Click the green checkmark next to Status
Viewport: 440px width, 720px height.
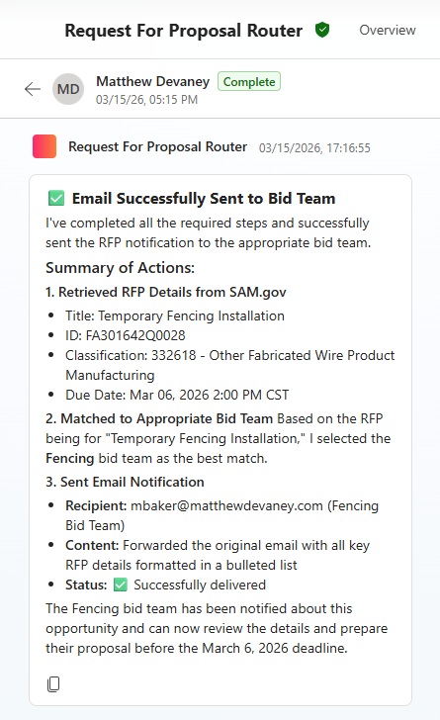point(121,585)
